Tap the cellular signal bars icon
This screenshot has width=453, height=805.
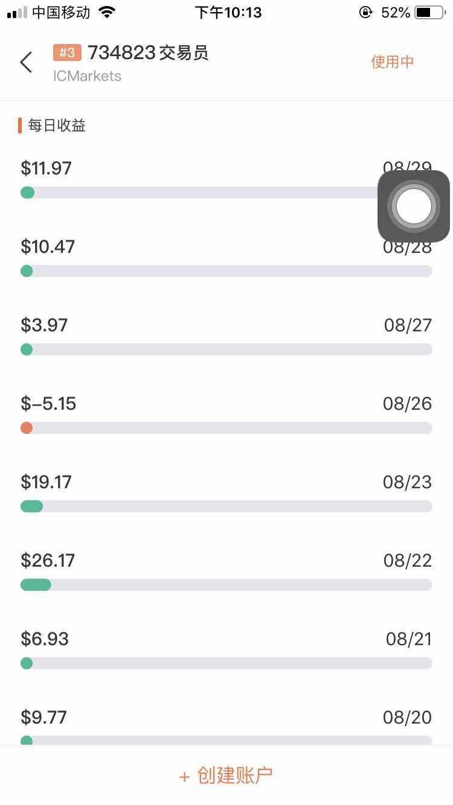pos(17,13)
